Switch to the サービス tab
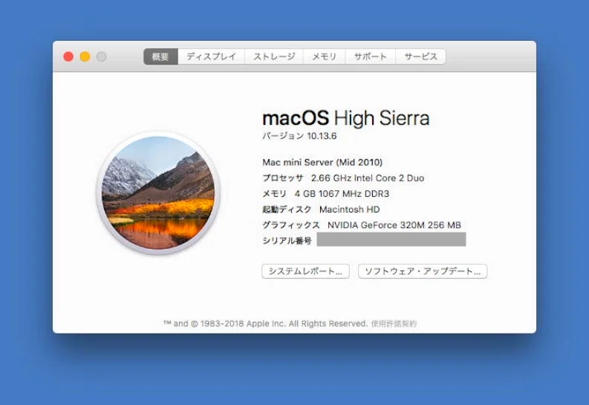589x405 pixels. pyautogui.click(x=420, y=56)
